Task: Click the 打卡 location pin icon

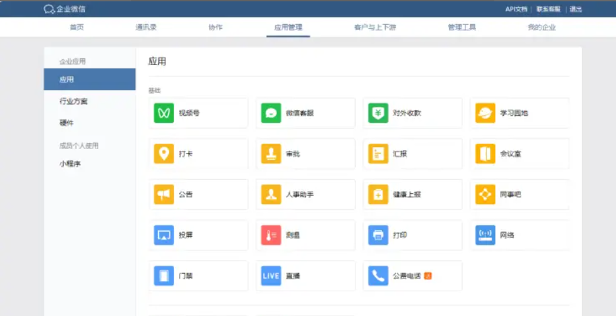Action: click(x=164, y=154)
